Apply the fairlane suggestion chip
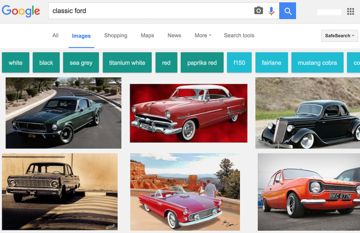 pos(271,62)
